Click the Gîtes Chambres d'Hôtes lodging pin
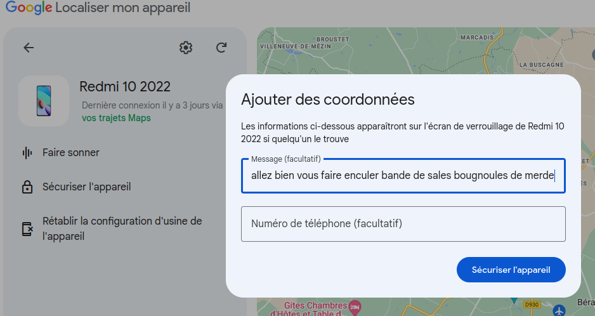Viewport: 595px width, 316px height. [355, 306]
